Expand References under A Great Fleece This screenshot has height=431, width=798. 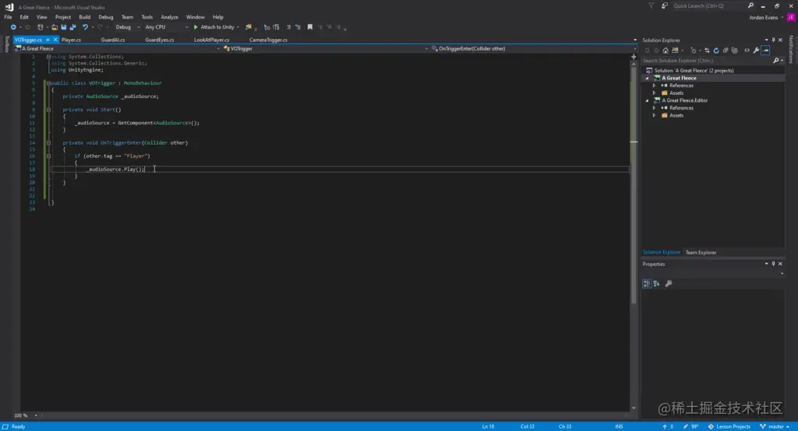coord(654,86)
